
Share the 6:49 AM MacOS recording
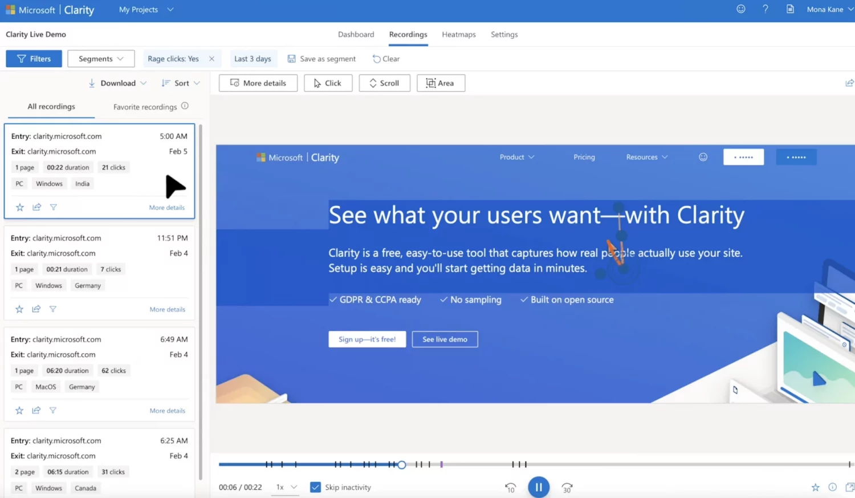click(36, 410)
